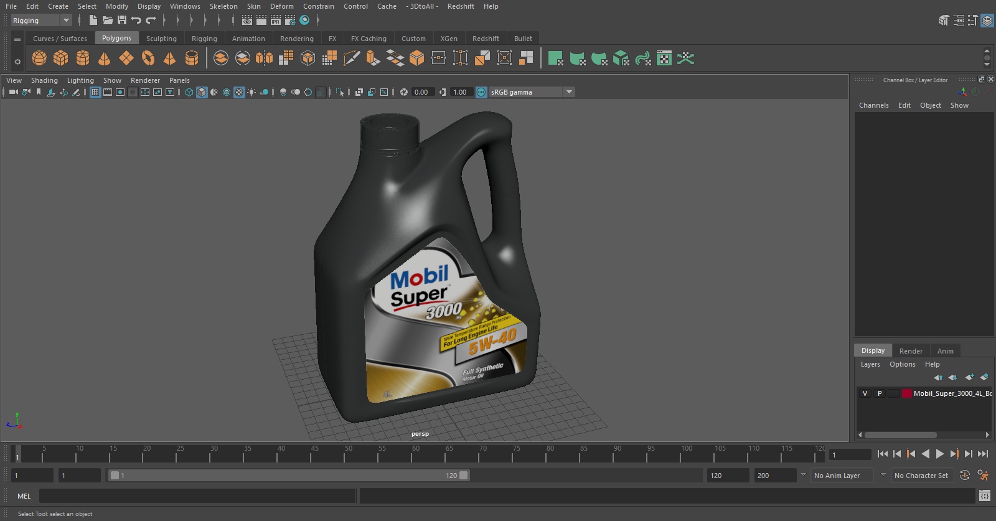Viewport: 996px width, 521px height.
Task: Open the Channels menu in Channel Box
Action: [874, 105]
